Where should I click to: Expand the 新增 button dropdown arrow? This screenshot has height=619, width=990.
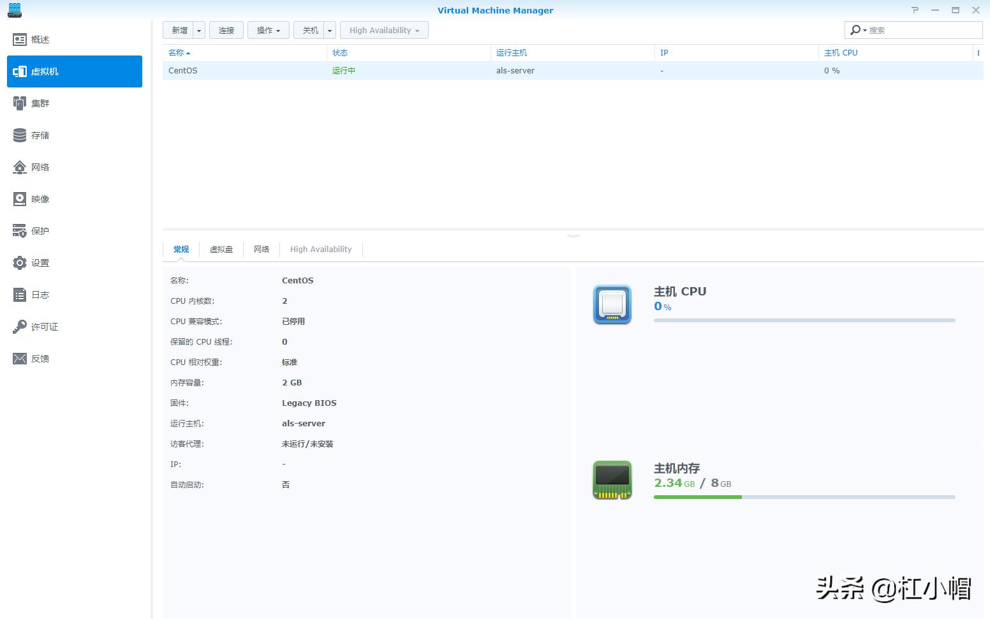[x=198, y=29]
